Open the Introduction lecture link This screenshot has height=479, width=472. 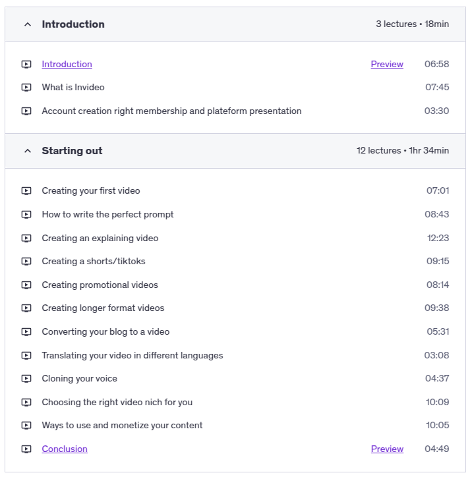[67, 65]
